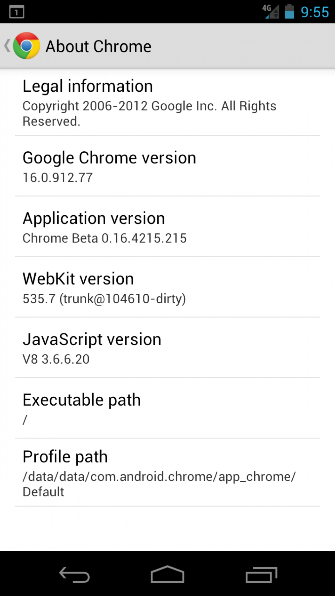Tap the back chevron beside Chrome logo
The height and width of the screenshot is (596, 335).
pos(7,46)
